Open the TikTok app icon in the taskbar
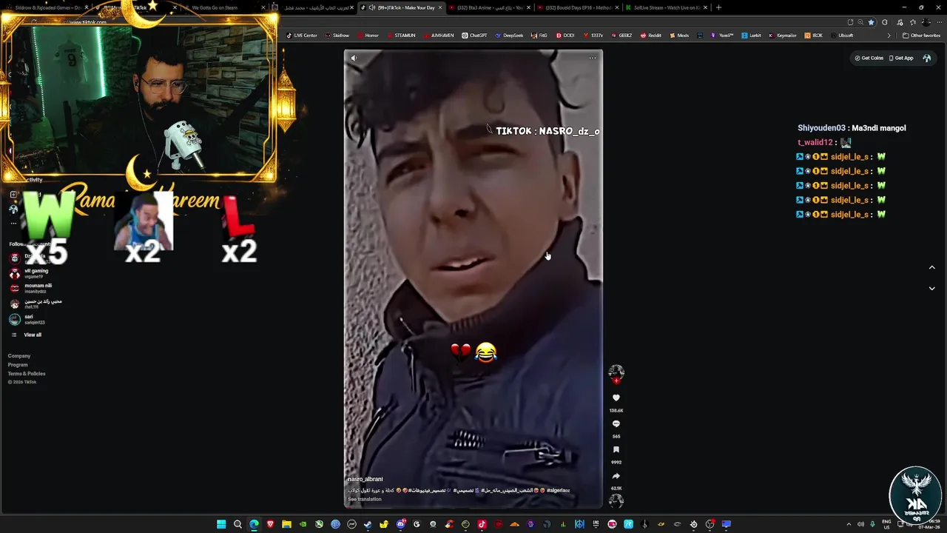947x533 pixels. 482,524
